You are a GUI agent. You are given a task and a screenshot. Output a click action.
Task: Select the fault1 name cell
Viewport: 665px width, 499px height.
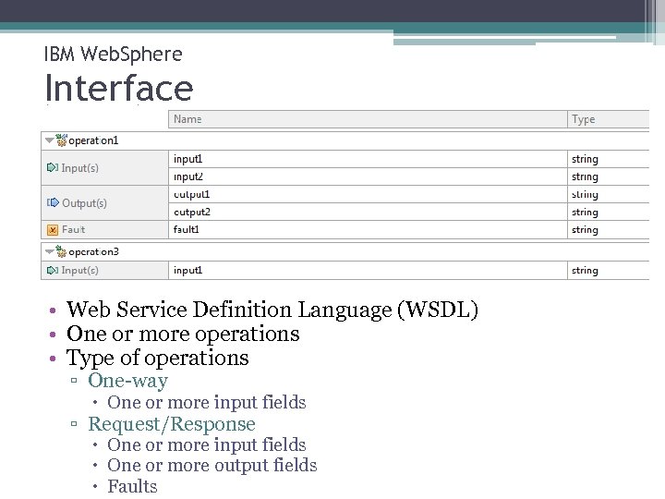pyautogui.click(x=368, y=229)
